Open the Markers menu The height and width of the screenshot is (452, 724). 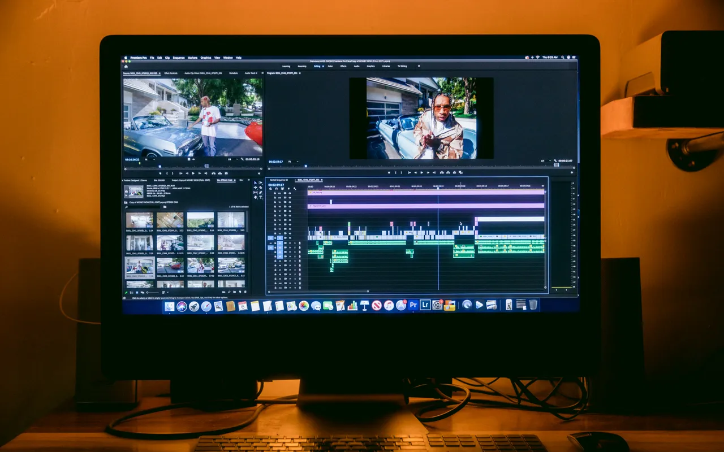click(x=193, y=58)
